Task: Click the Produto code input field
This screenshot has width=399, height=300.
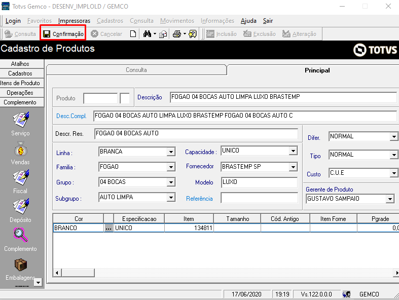Action: 100,98
